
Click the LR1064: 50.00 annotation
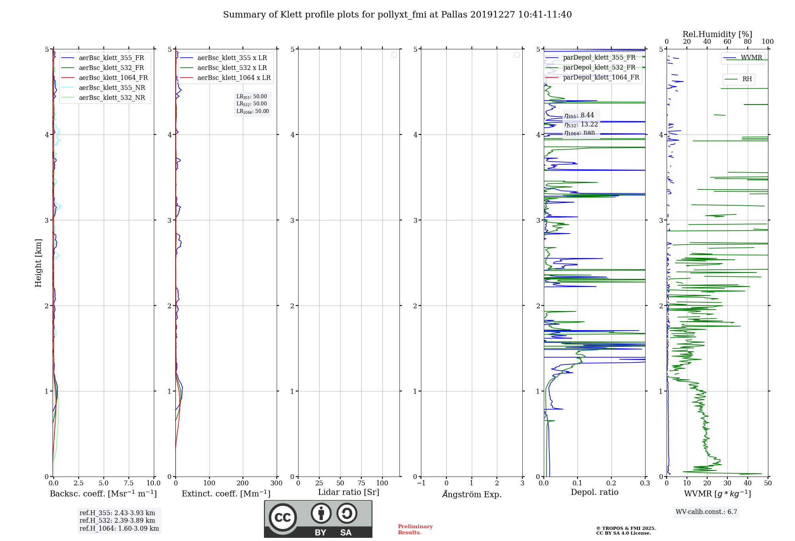[x=252, y=111]
